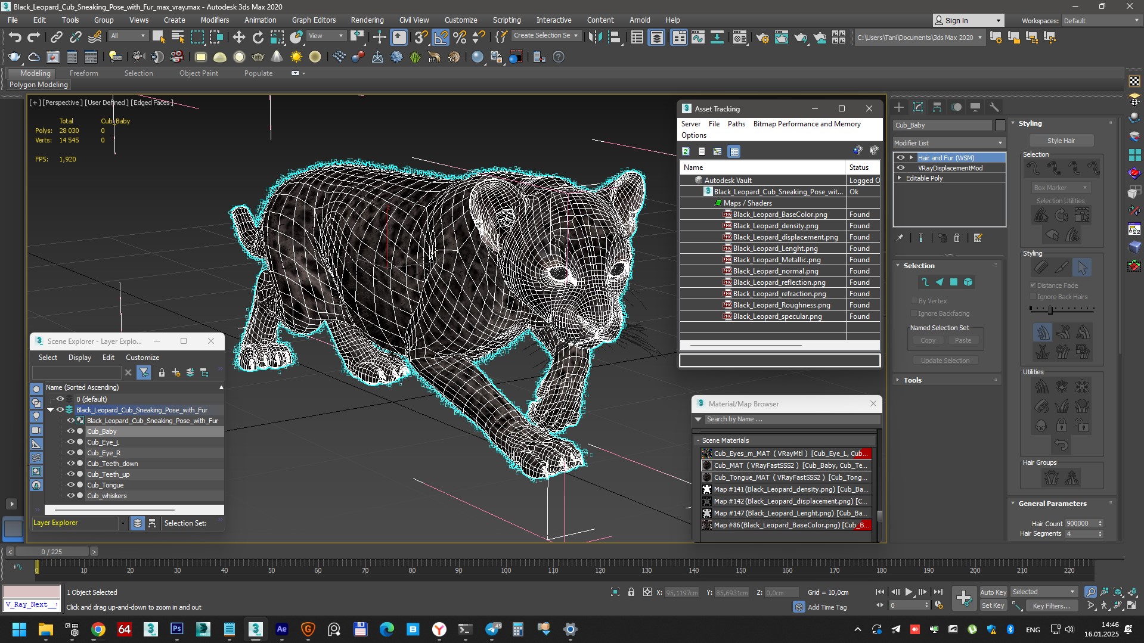Click the Scene Explorer filter funnel icon
Screen dimensions: 1144x643
[144, 372]
